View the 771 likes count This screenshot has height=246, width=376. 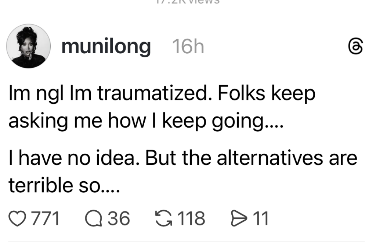click(x=45, y=218)
